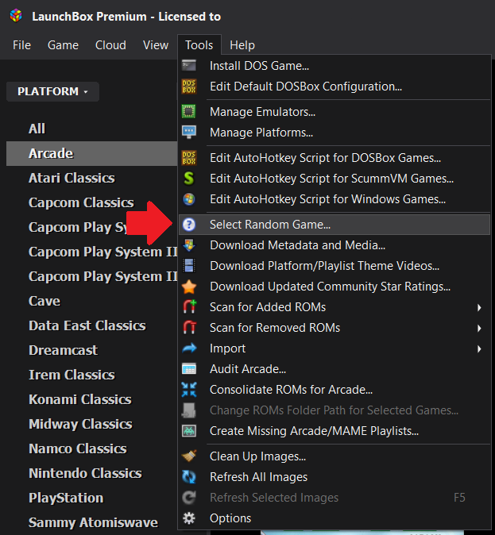Choose Install DOS Game... entry
495x535 pixels.
click(335, 66)
